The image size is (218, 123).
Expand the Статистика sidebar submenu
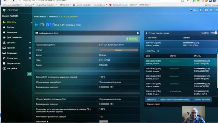[x=30, y=58]
